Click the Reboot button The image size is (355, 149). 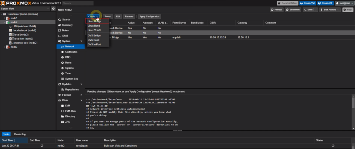click(x=276, y=10)
